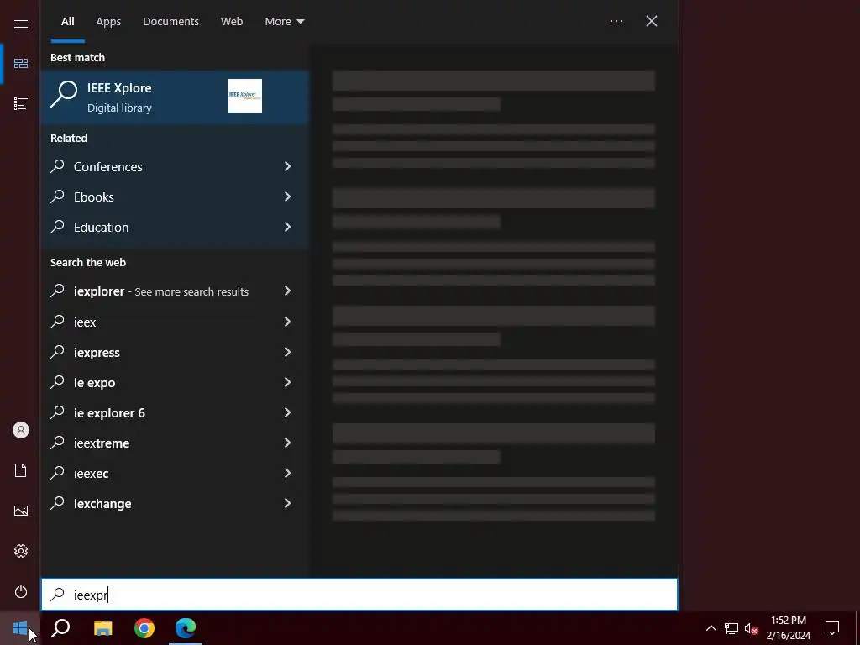Open the hamburger menu at top left
The height and width of the screenshot is (645, 860).
(x=21, y=24)
